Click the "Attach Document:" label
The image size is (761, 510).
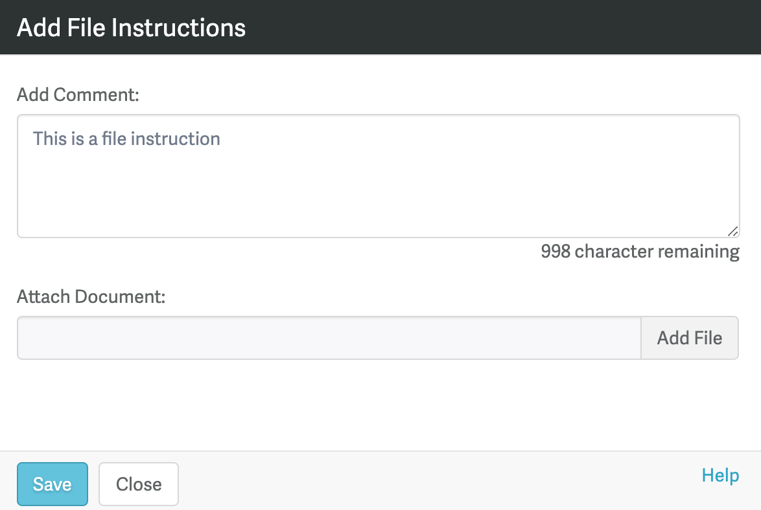click(x=91, y=297)
